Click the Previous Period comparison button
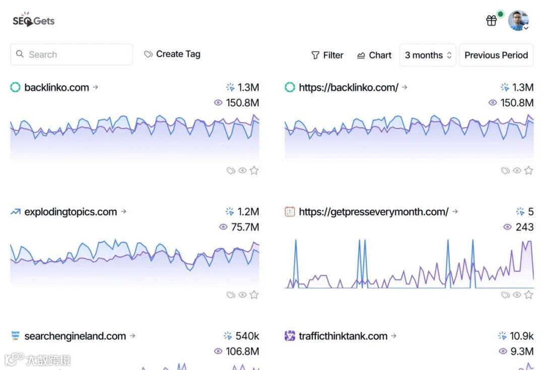 [x=496, y=55]
